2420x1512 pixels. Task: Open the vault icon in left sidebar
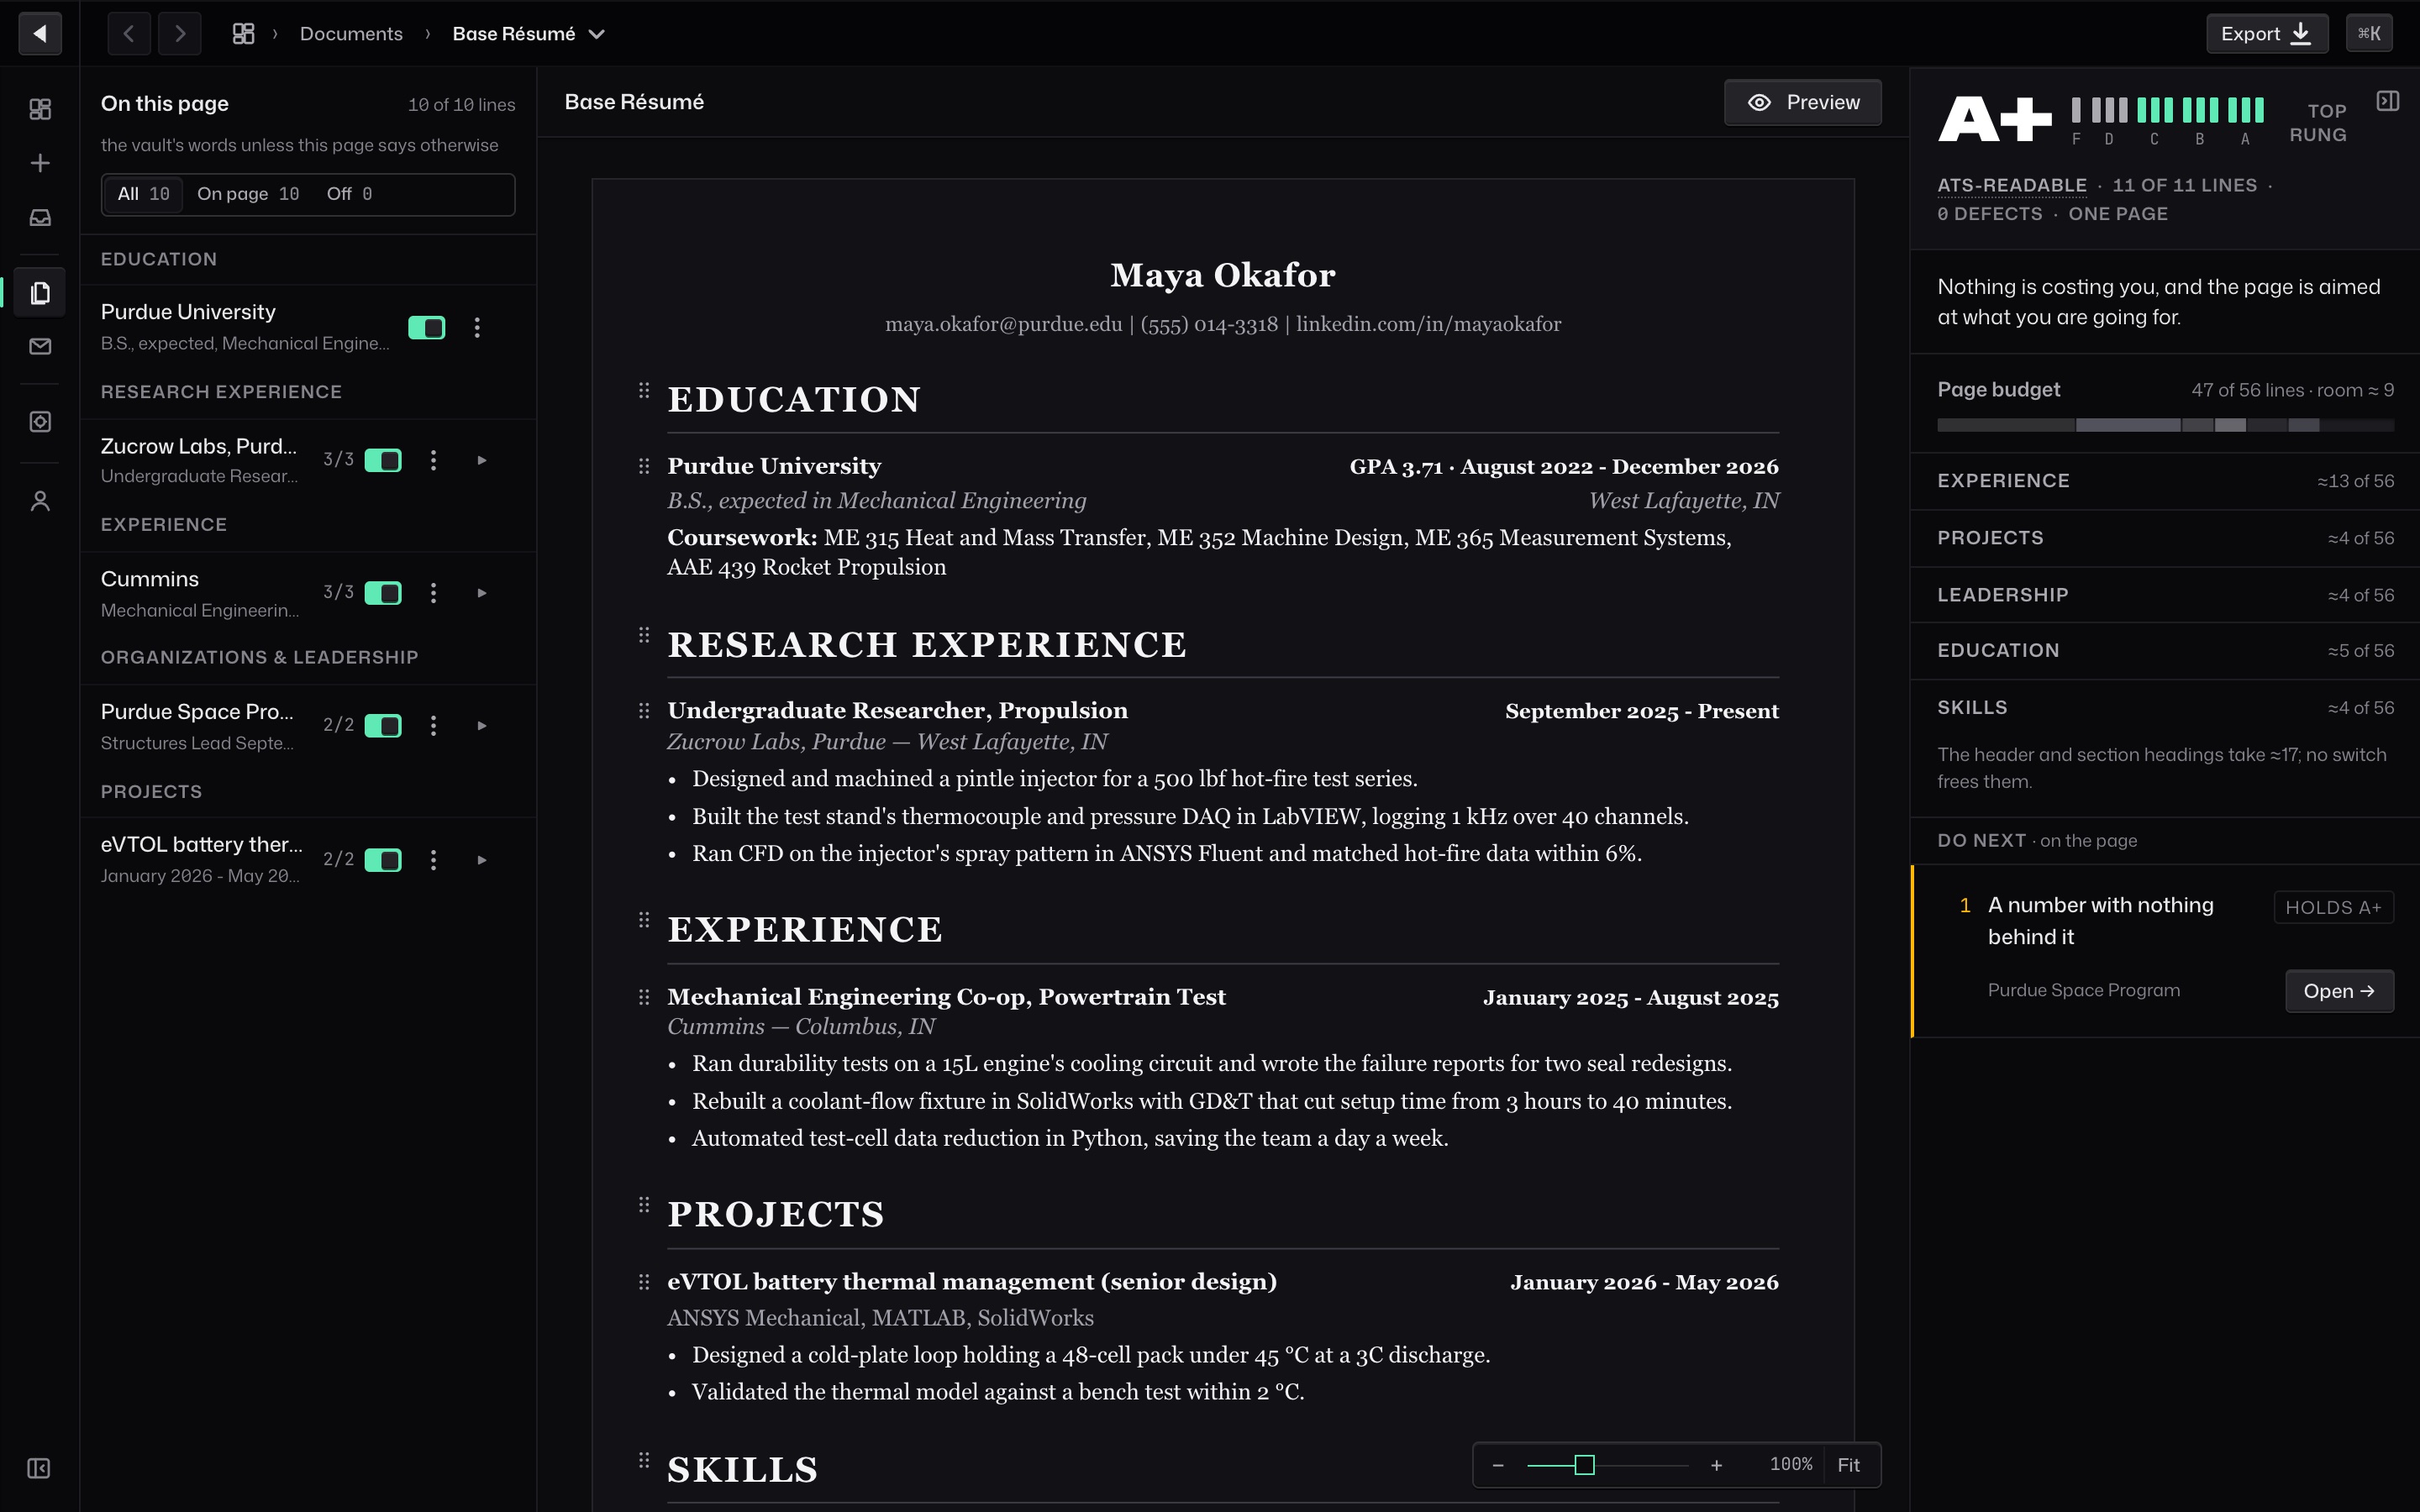click(x=40, y=422)
